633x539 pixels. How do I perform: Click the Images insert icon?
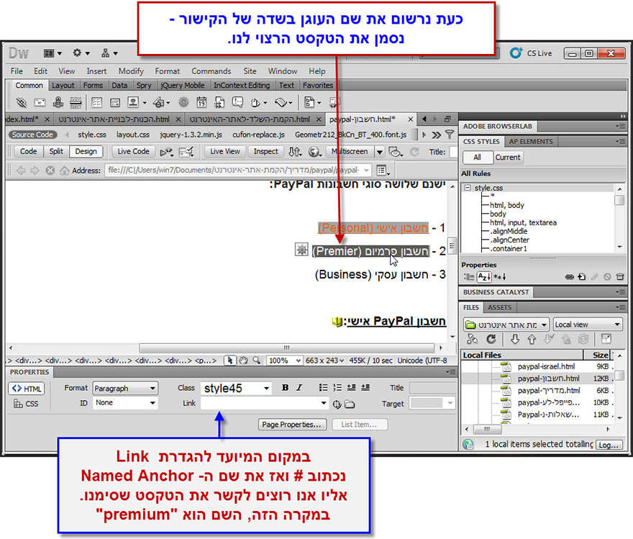click(x=133, y=102)
